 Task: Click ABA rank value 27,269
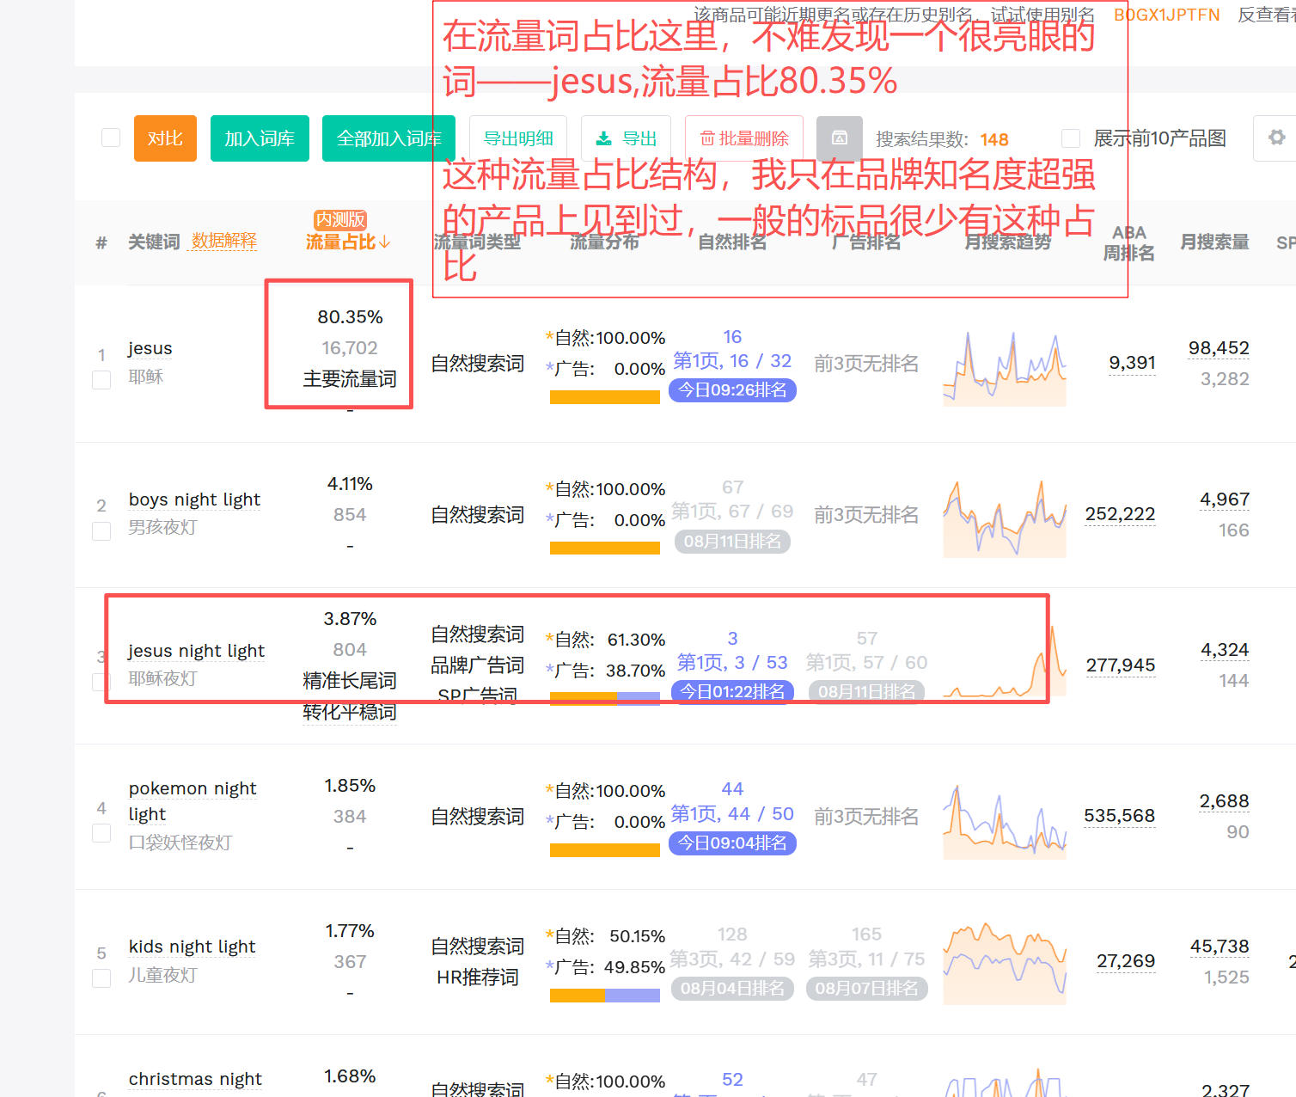[1126, 961]
